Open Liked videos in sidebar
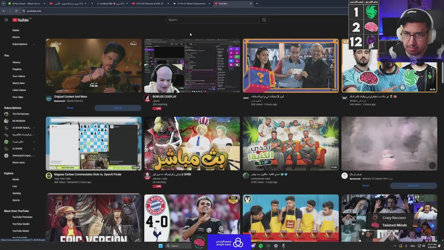Image resolution: width=444 pixels, height=250 pixels. (19, 90)
